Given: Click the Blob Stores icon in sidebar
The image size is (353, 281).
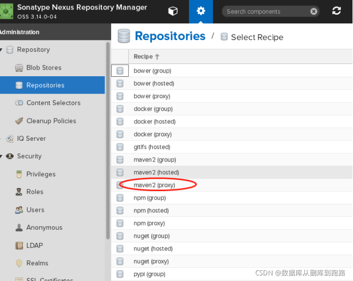Looking at the screenshot, I should pyautogui.click(x=19, y=68).
